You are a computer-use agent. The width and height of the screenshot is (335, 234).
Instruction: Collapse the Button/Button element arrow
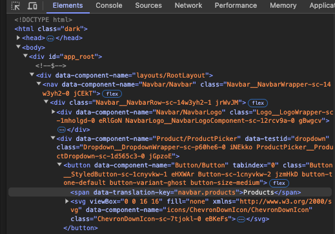[59, 165]
